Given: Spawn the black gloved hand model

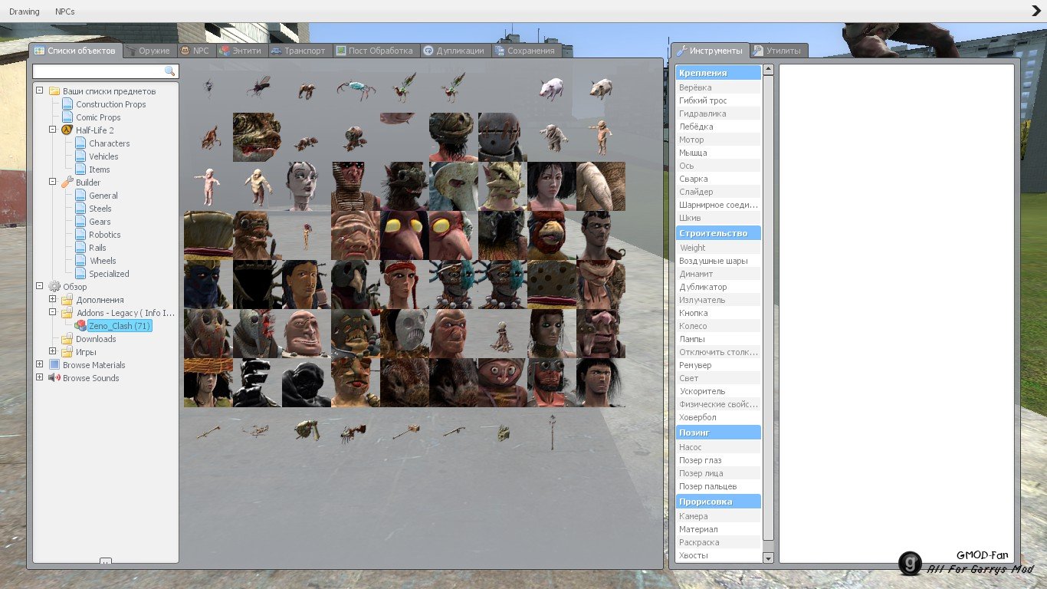Looking at the screenshot, I should pos(258,383).
